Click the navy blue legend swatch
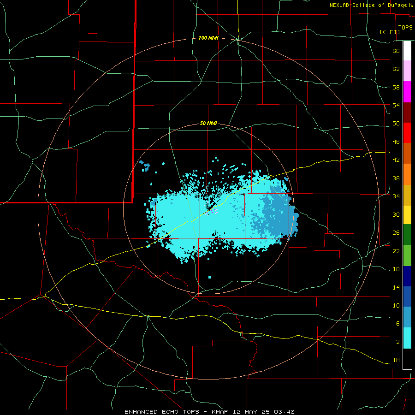This screenshot has height=415, width=415. [407, 276]
